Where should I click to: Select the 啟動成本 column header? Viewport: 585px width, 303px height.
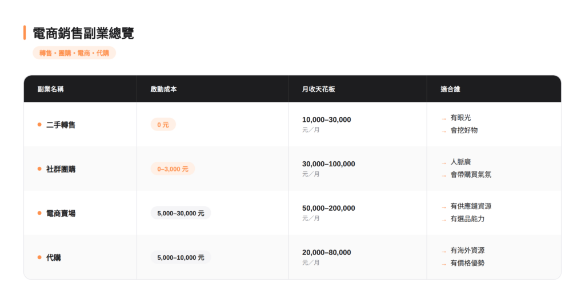164,89
